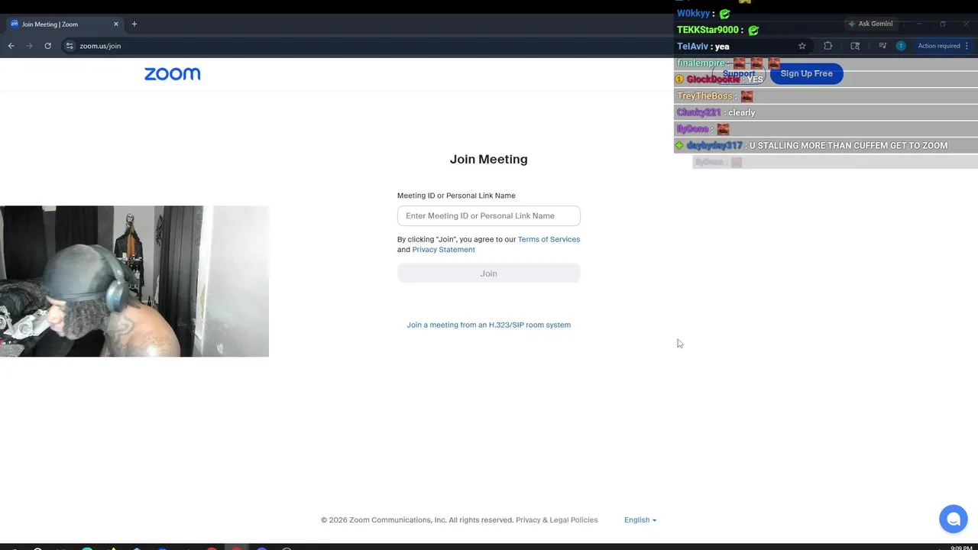
Task: Open the search tabs icon in toolbar
Action: (x=855, y=46)
